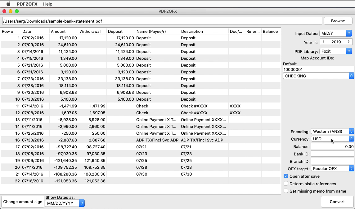Click the Deposit column header

click(x=121, y=31)
